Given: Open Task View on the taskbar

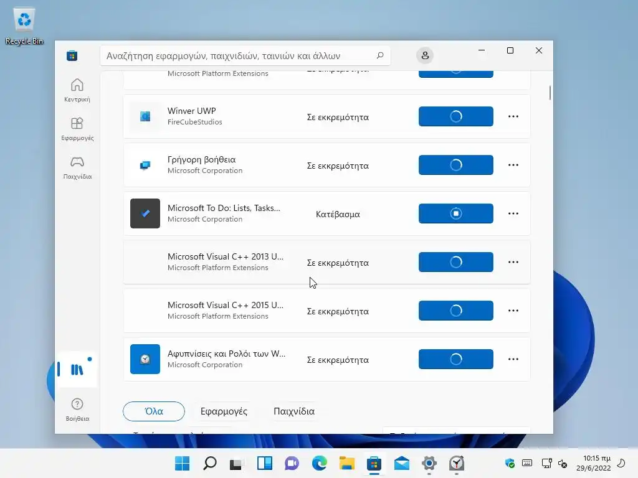Looking at the screenshot, I should 237,463.
